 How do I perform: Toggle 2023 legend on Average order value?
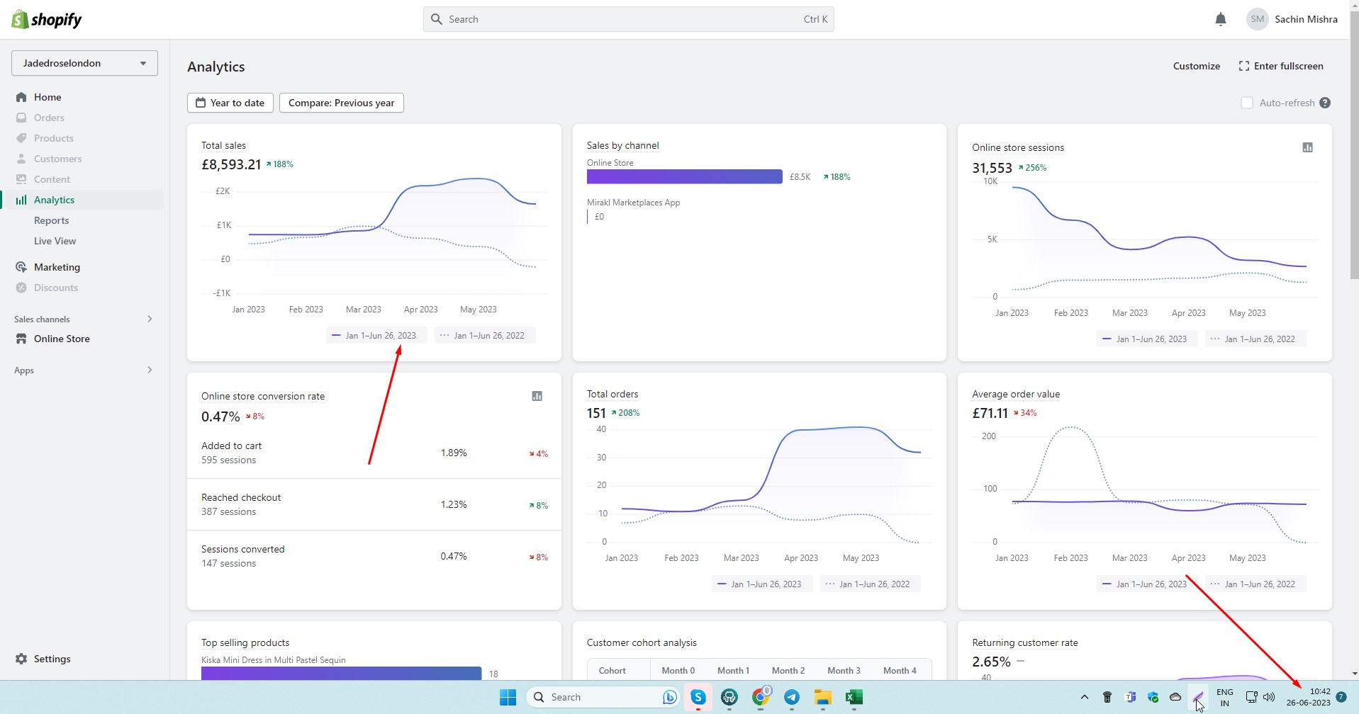(1147, 584)
